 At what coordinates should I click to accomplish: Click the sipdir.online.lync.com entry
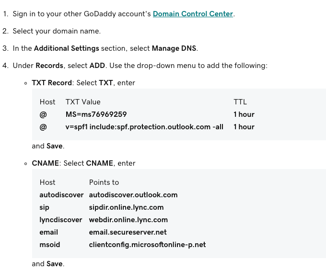pos(126,207)
